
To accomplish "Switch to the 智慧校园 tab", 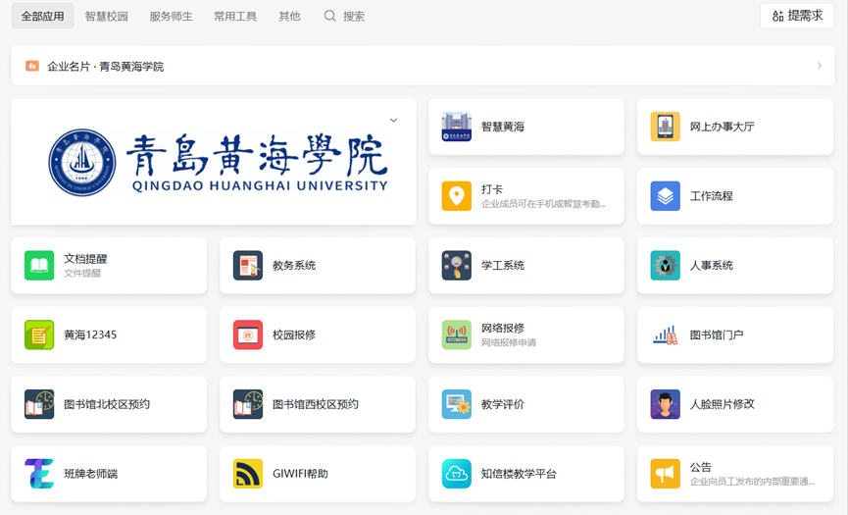I will [x=107, y=17].
